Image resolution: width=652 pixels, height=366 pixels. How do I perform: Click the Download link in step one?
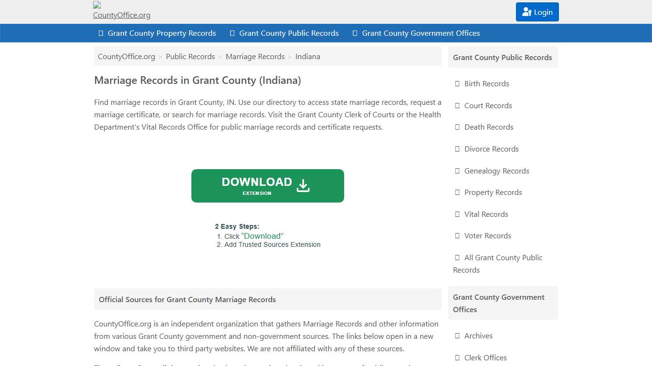(x=263, y=236)
